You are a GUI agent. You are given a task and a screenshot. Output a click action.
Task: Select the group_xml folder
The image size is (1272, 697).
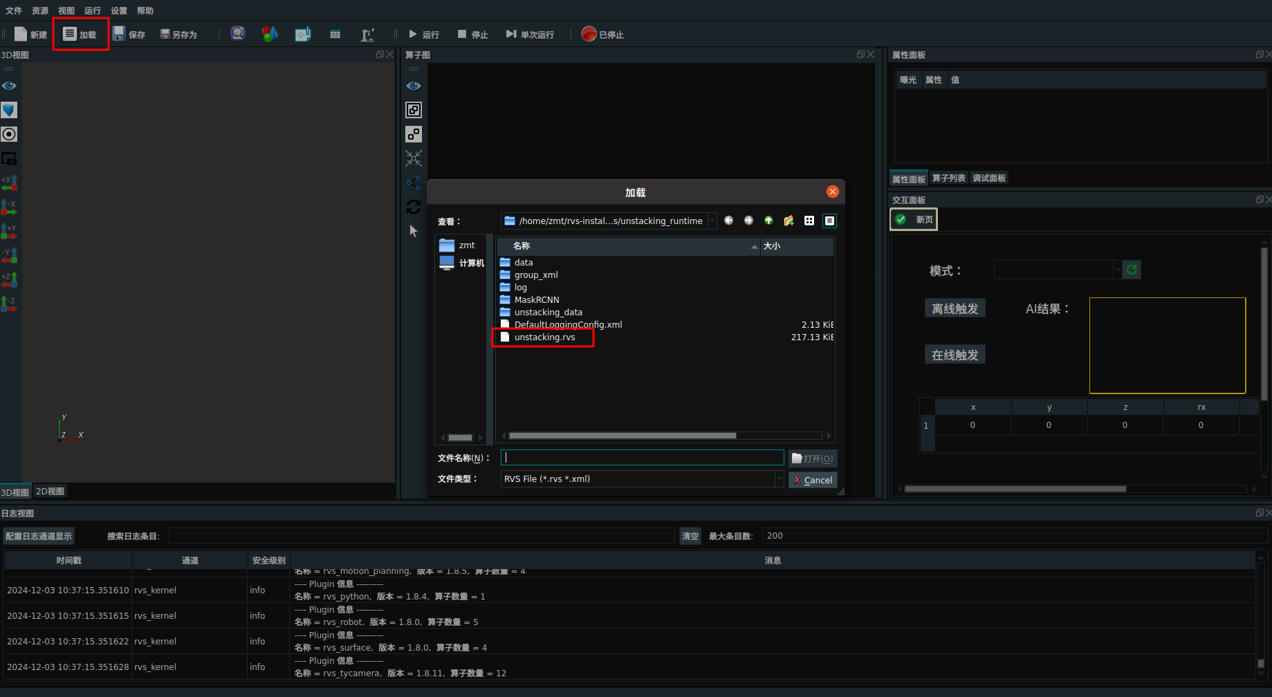pyautogui.click(x=535, y=275)
